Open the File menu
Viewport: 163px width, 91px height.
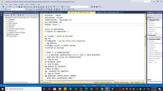pyautogui.click(x=2, y=4)
